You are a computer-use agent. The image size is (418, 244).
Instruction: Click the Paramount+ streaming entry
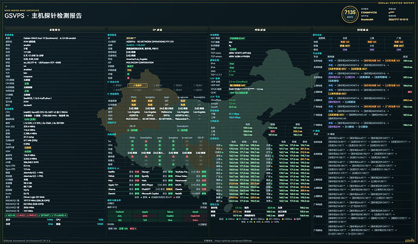[x=190, y=180]
